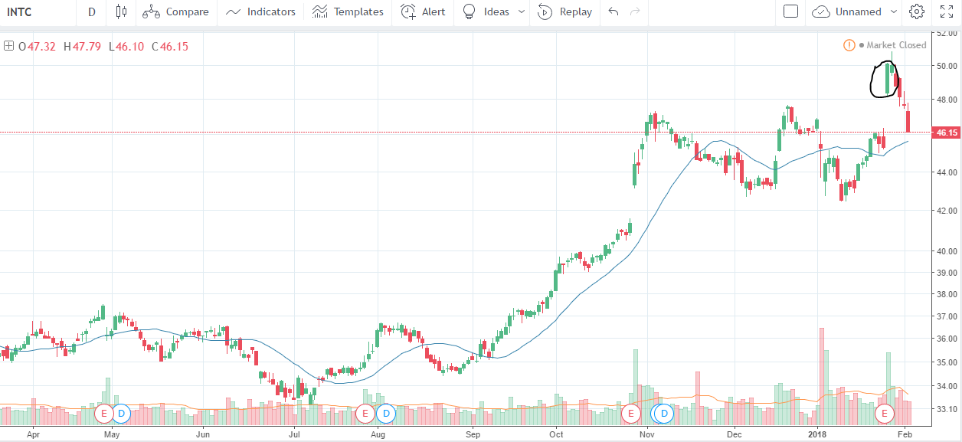Start bar Replay mode

tap(564, 11)
